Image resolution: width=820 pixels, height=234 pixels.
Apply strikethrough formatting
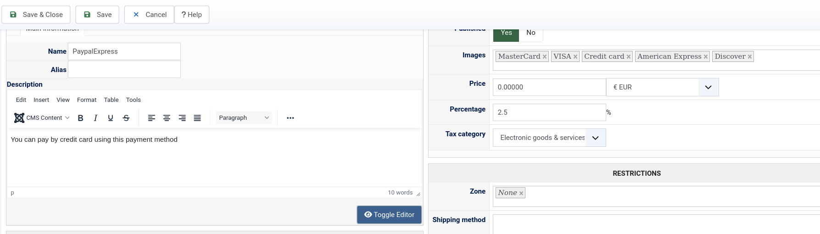click(x=126, y=118)
